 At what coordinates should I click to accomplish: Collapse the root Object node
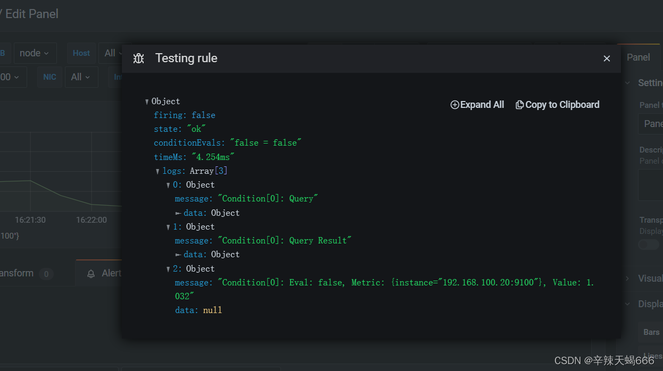tap(147, 102)
